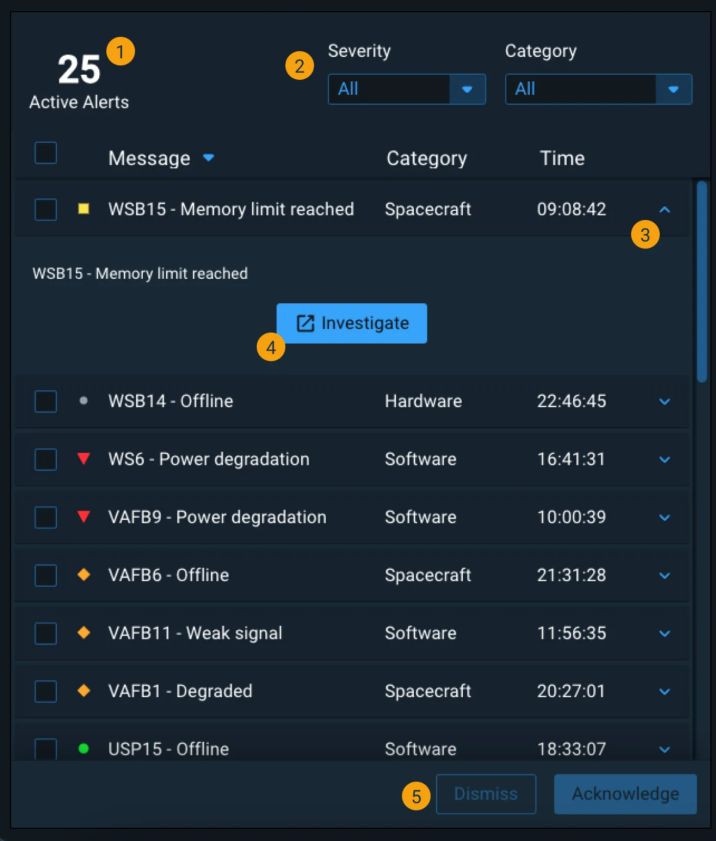Click the 16:41:31 time cell
The height and width of the screenshot is (841, 716).
pos(571,459)
